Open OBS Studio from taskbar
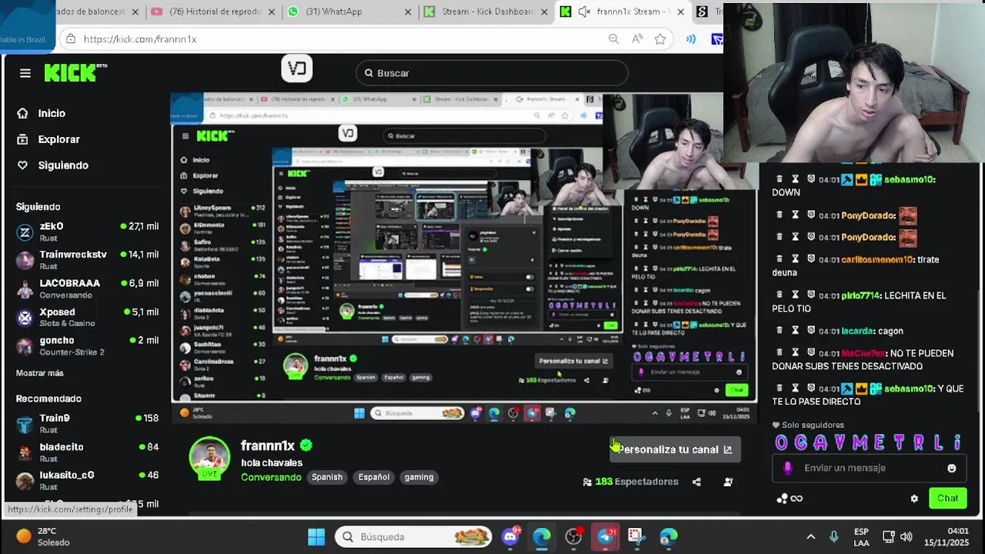 pyautogui.click(x=573, y=536)
